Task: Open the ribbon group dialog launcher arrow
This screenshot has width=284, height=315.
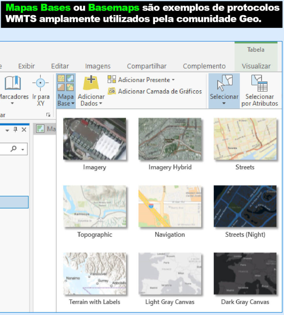Action: 48,115
